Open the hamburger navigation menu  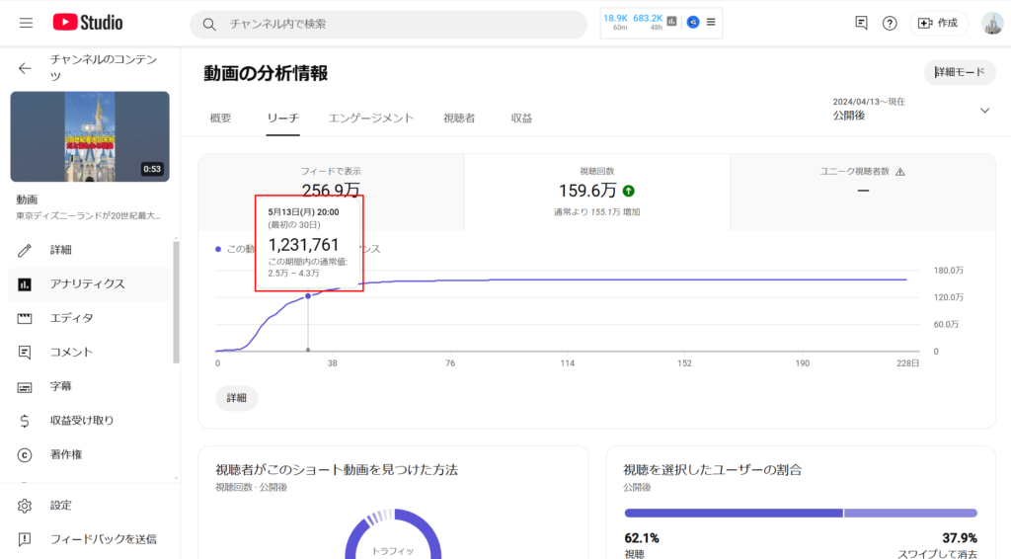point(26,23)
